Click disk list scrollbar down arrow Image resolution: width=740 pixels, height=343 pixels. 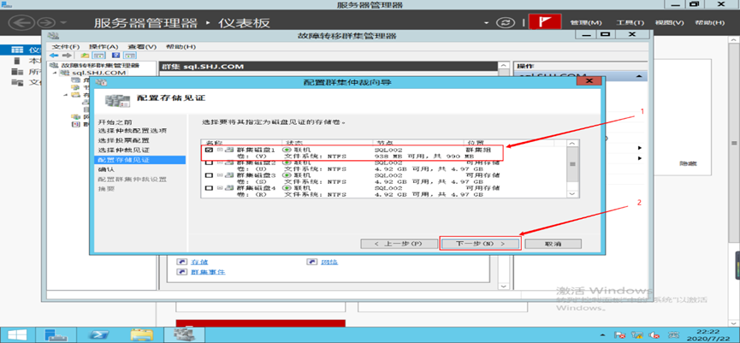tap(572, 194)
